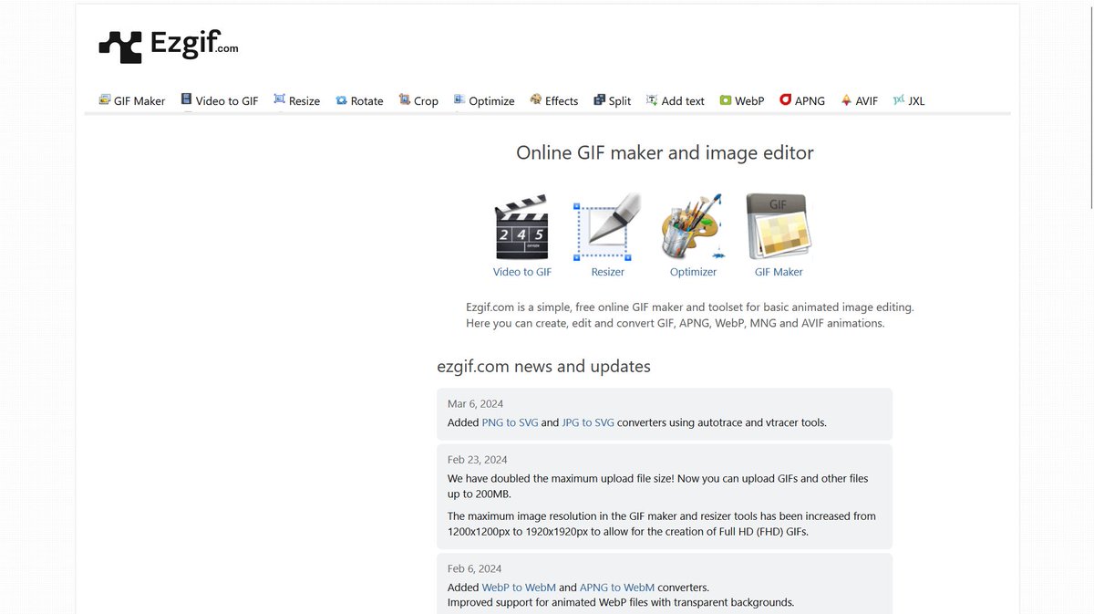Open the PNG to SVG converter link
1094x614 pixels.
click(510, 422)
